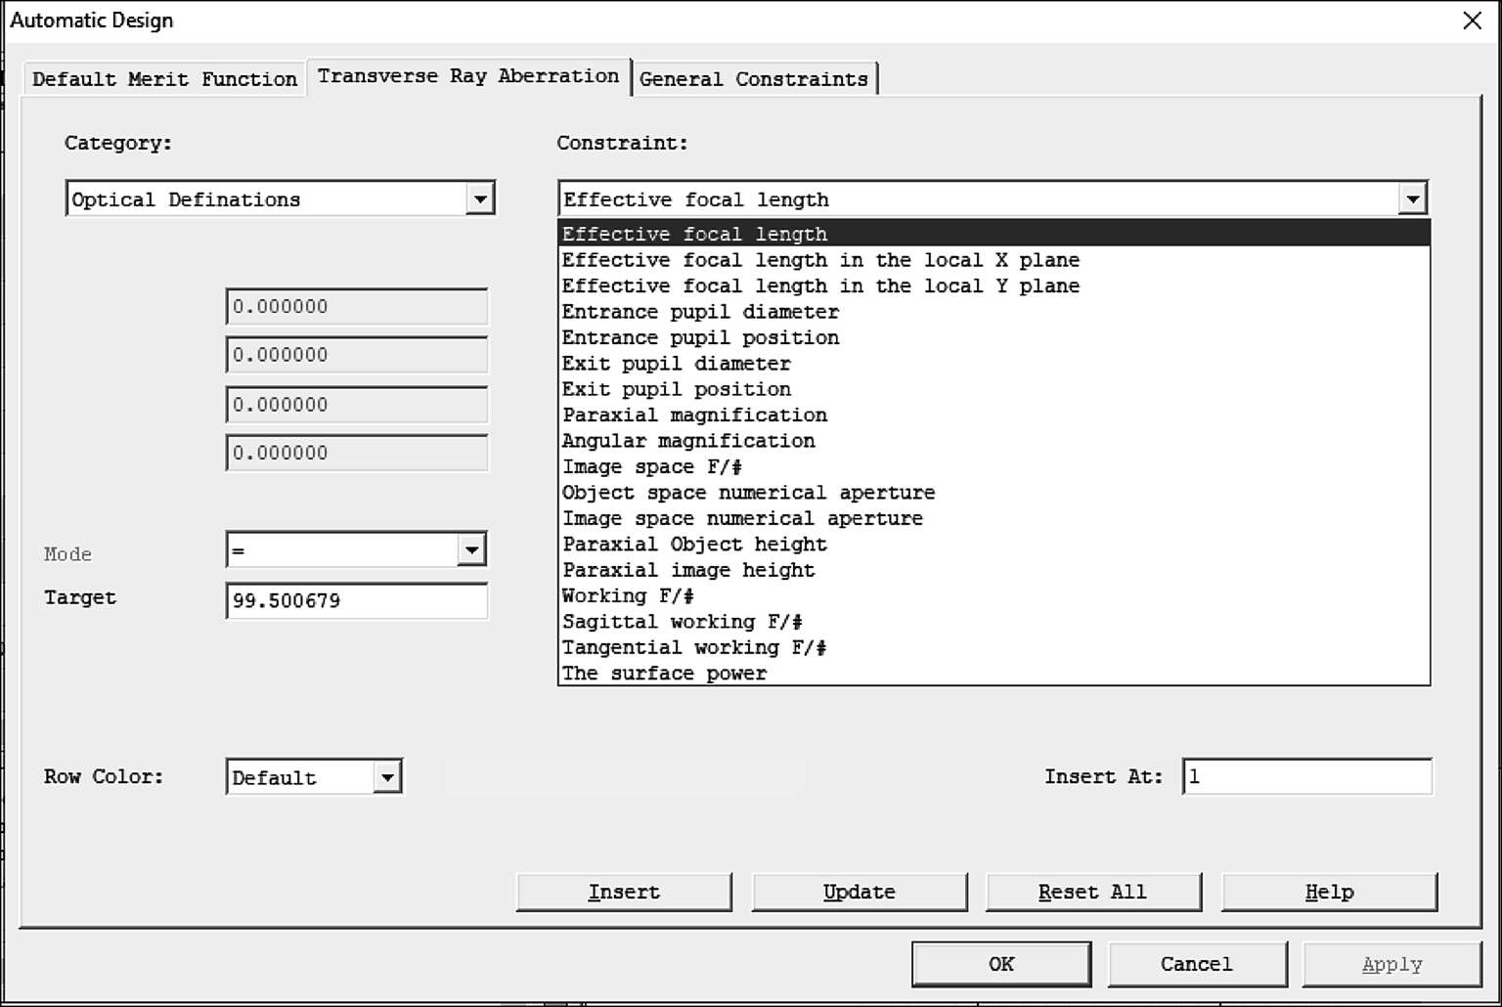Expand the Category dropdown
The width and height of the screenshot is (1502, 1007).
tap(479, 198)
